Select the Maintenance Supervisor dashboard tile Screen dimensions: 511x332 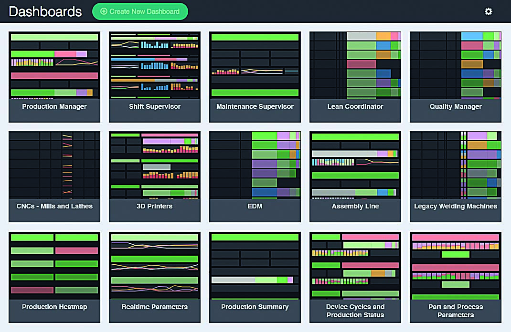255,77
